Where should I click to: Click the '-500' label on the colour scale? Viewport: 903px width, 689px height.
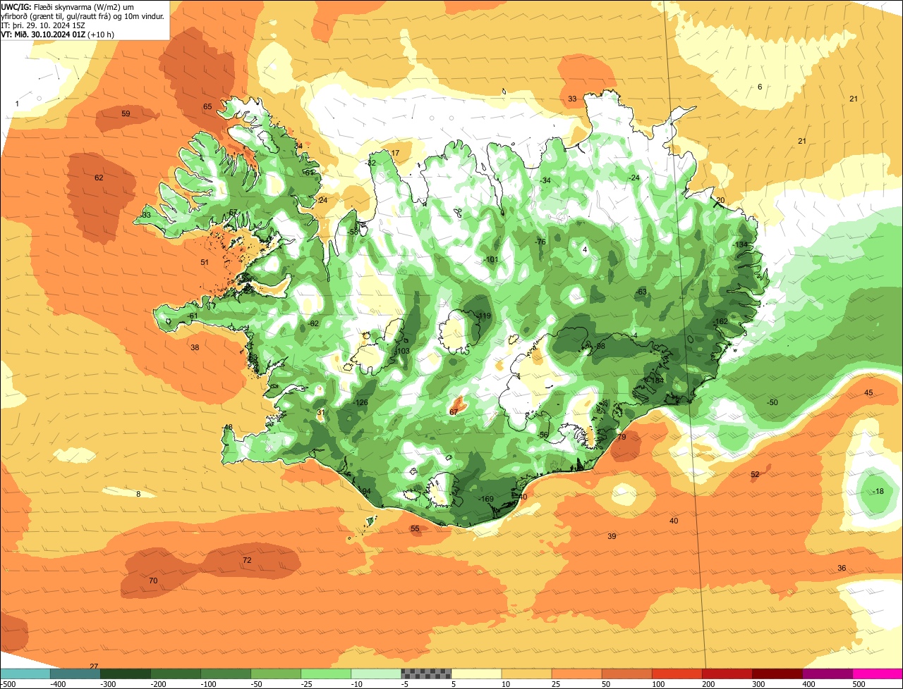pyautogui.click(x=8, y=683)
